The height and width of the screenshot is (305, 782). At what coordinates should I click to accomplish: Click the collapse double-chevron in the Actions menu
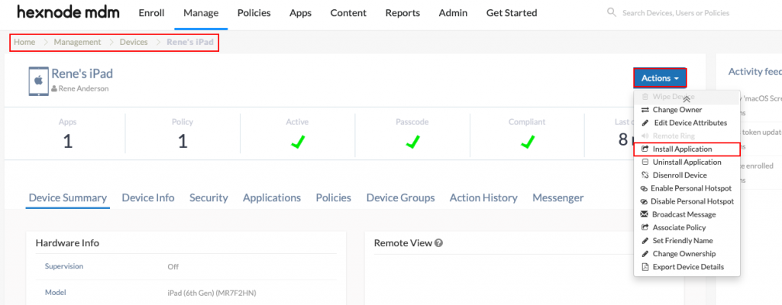[x=687, y=100]
